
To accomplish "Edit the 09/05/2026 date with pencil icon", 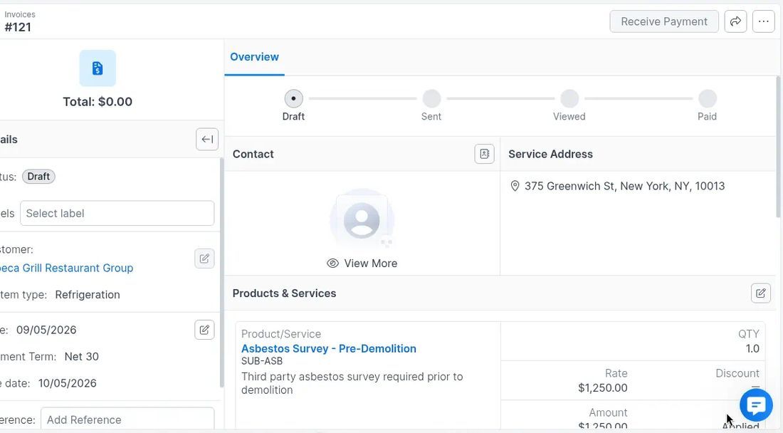I will point(204,330).
